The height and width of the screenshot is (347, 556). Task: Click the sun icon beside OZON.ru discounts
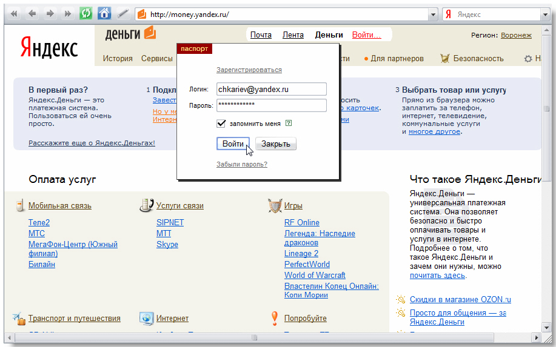[x=401, y=299]
